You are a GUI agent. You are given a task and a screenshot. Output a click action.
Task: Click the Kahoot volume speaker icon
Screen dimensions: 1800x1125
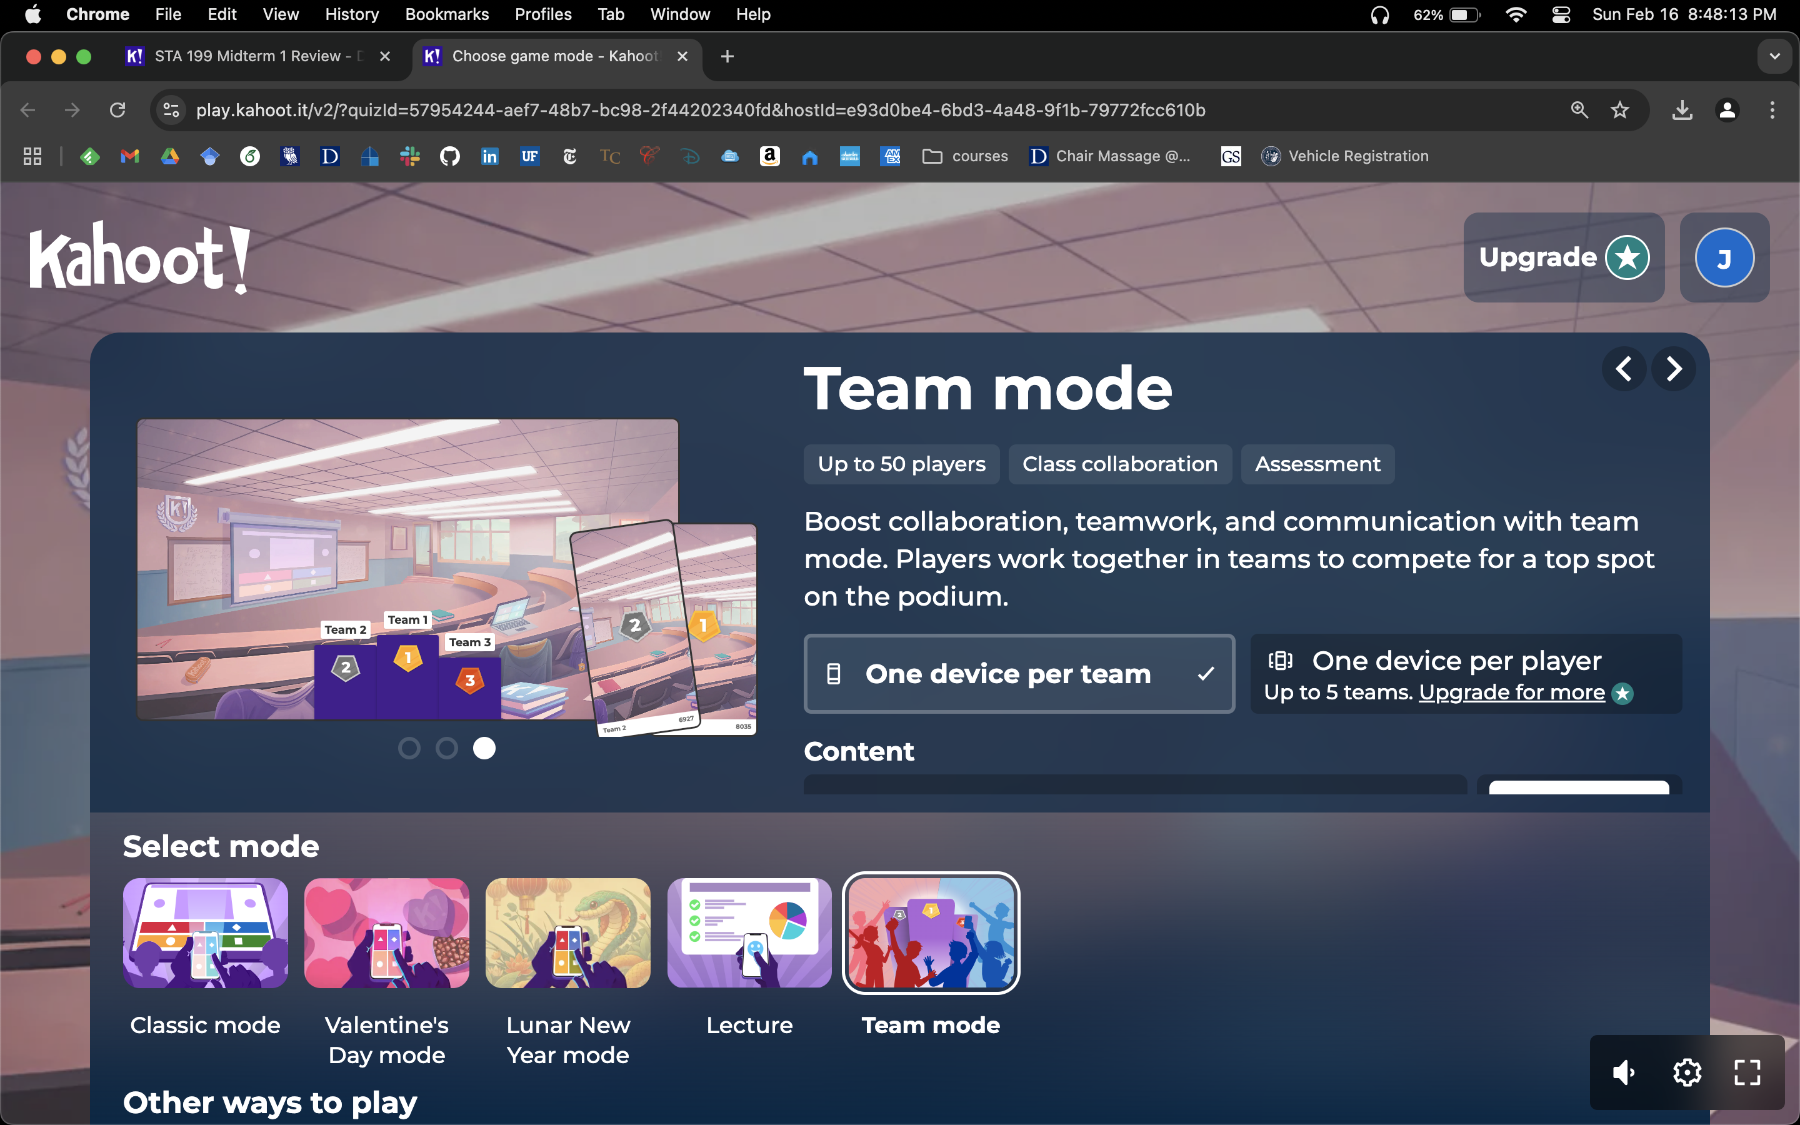pos(1624,1072)
